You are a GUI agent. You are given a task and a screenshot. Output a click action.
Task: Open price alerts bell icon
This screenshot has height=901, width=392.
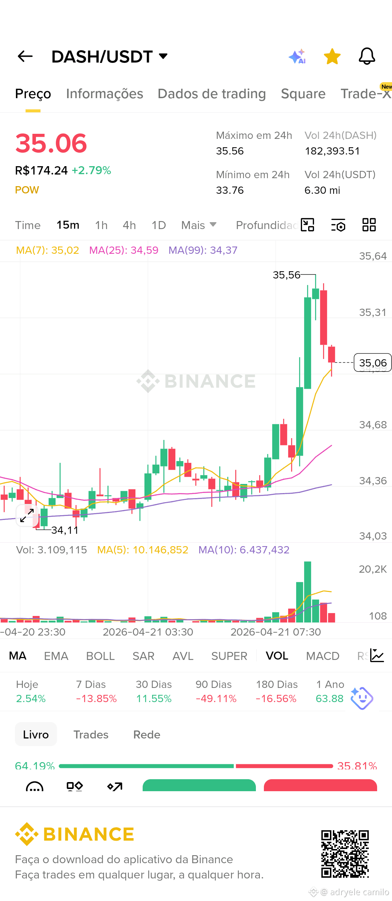tap(367, 56)
